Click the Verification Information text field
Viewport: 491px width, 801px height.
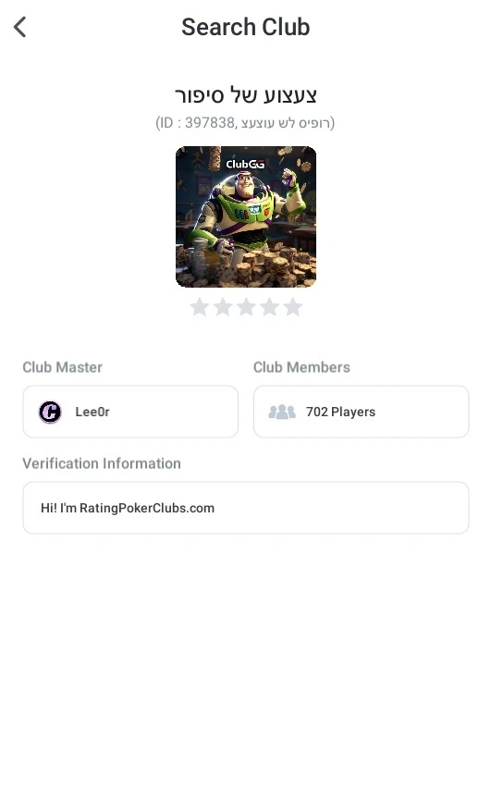[x=246, y=508]
